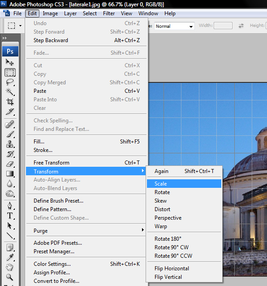Open the Window menu

click(148, 13)
